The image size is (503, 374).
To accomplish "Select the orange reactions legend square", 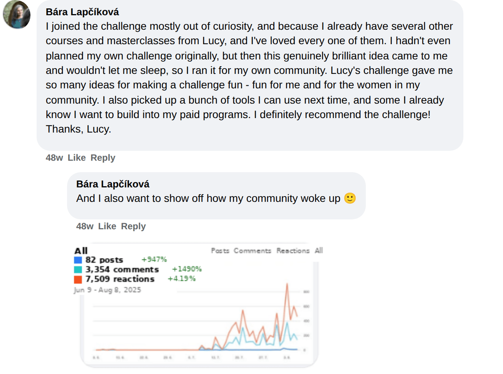I will tap(78, 279).
